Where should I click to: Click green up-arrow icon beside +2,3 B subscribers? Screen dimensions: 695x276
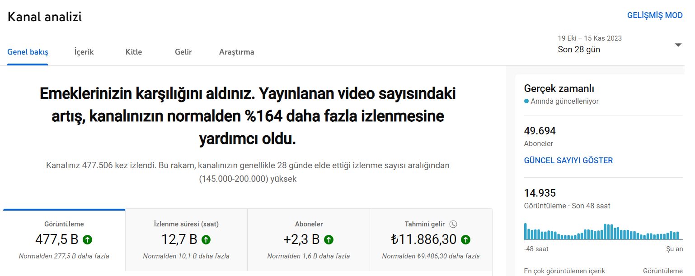click(x=329, y=239)
